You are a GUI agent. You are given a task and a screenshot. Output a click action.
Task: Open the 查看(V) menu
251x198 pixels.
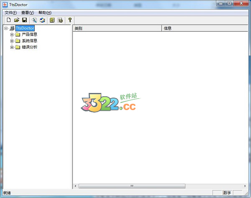pyautogui.click(x=28, y=13)
